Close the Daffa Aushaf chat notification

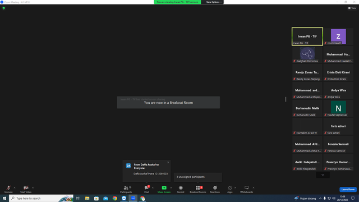point(168,162)
